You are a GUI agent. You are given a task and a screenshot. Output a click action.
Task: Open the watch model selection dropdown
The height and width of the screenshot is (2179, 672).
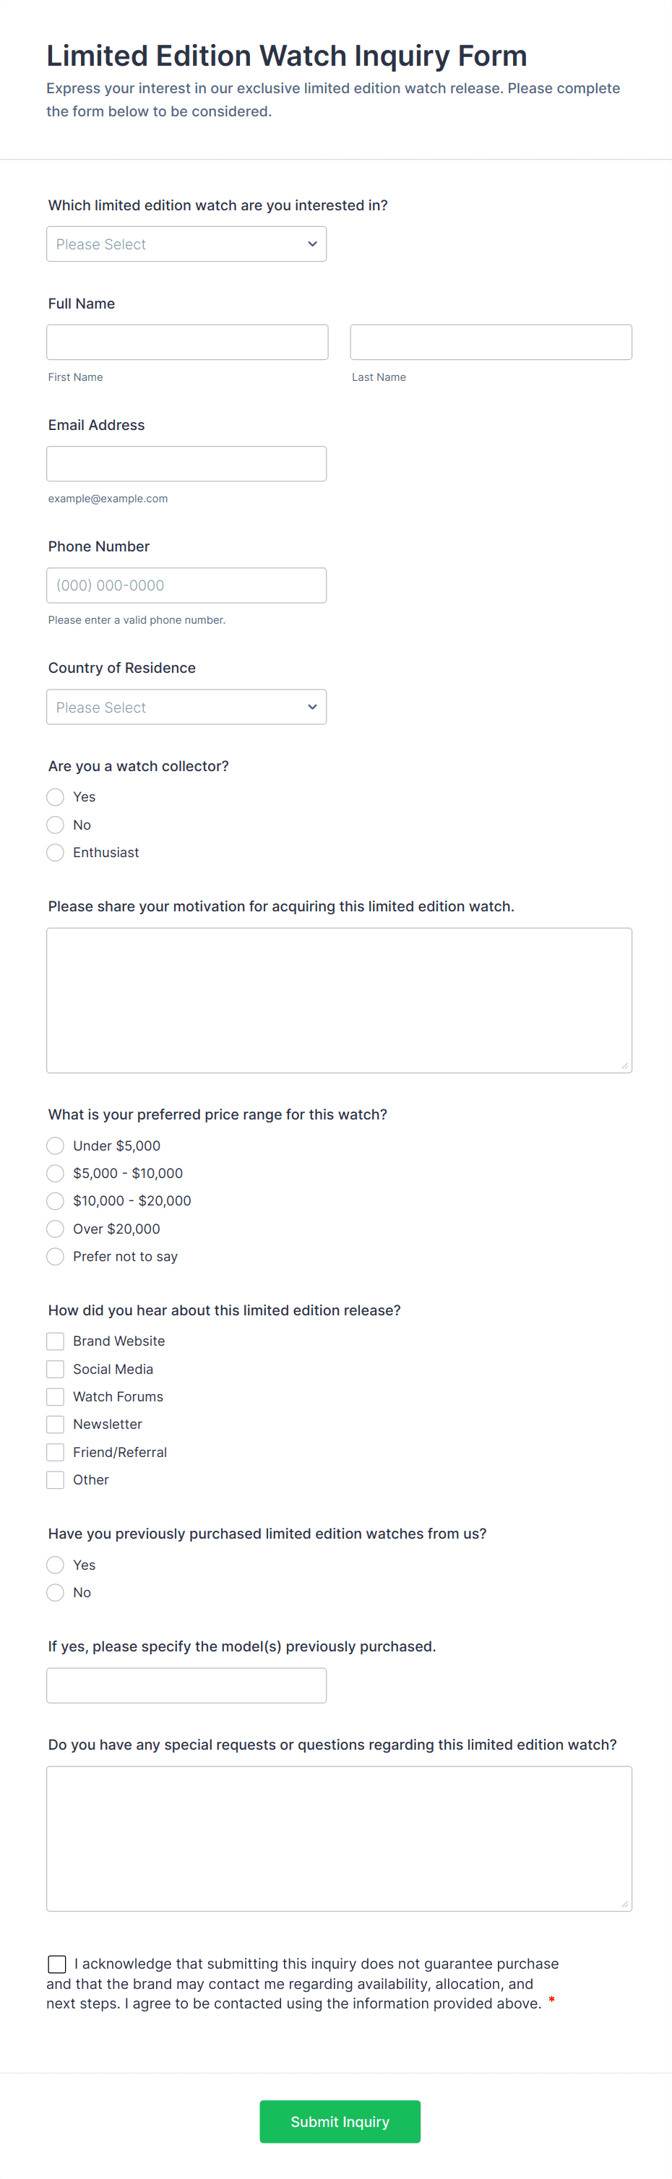point(186,244)
